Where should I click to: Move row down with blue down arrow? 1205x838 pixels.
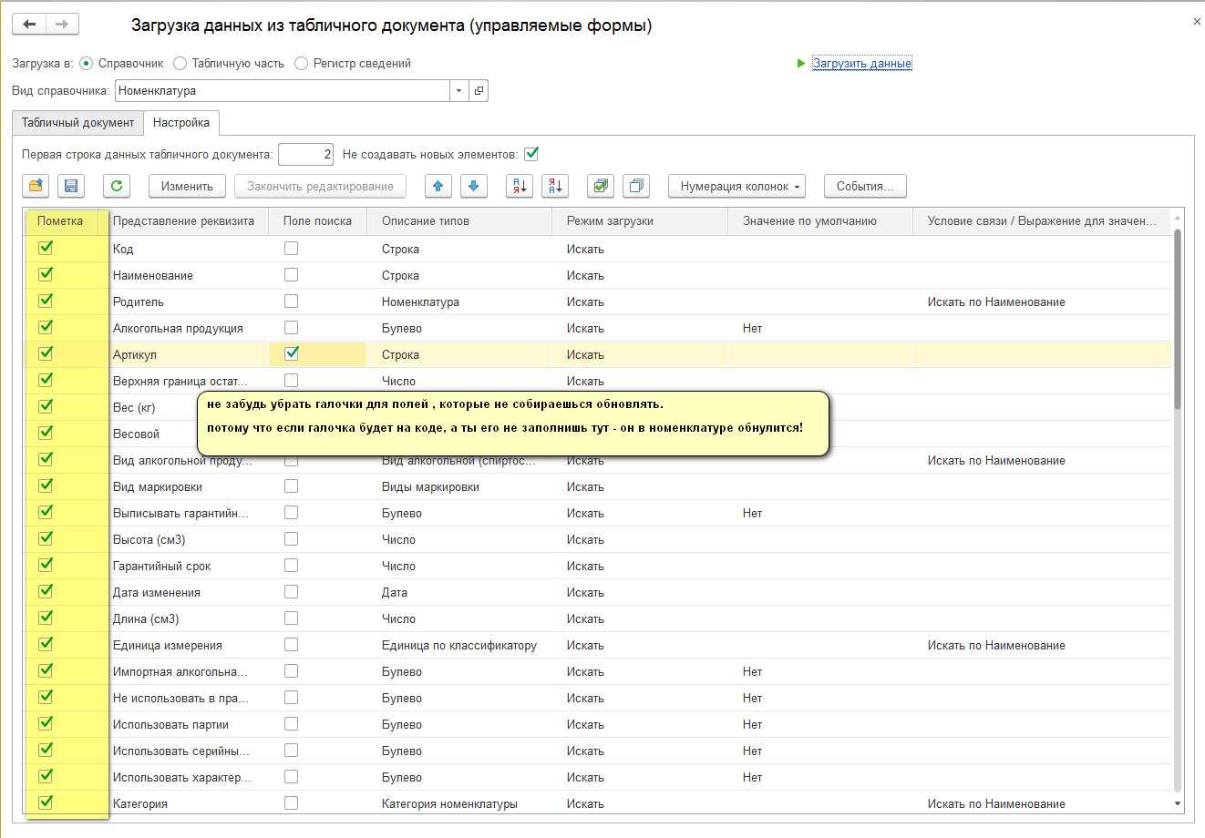[473, 186]
